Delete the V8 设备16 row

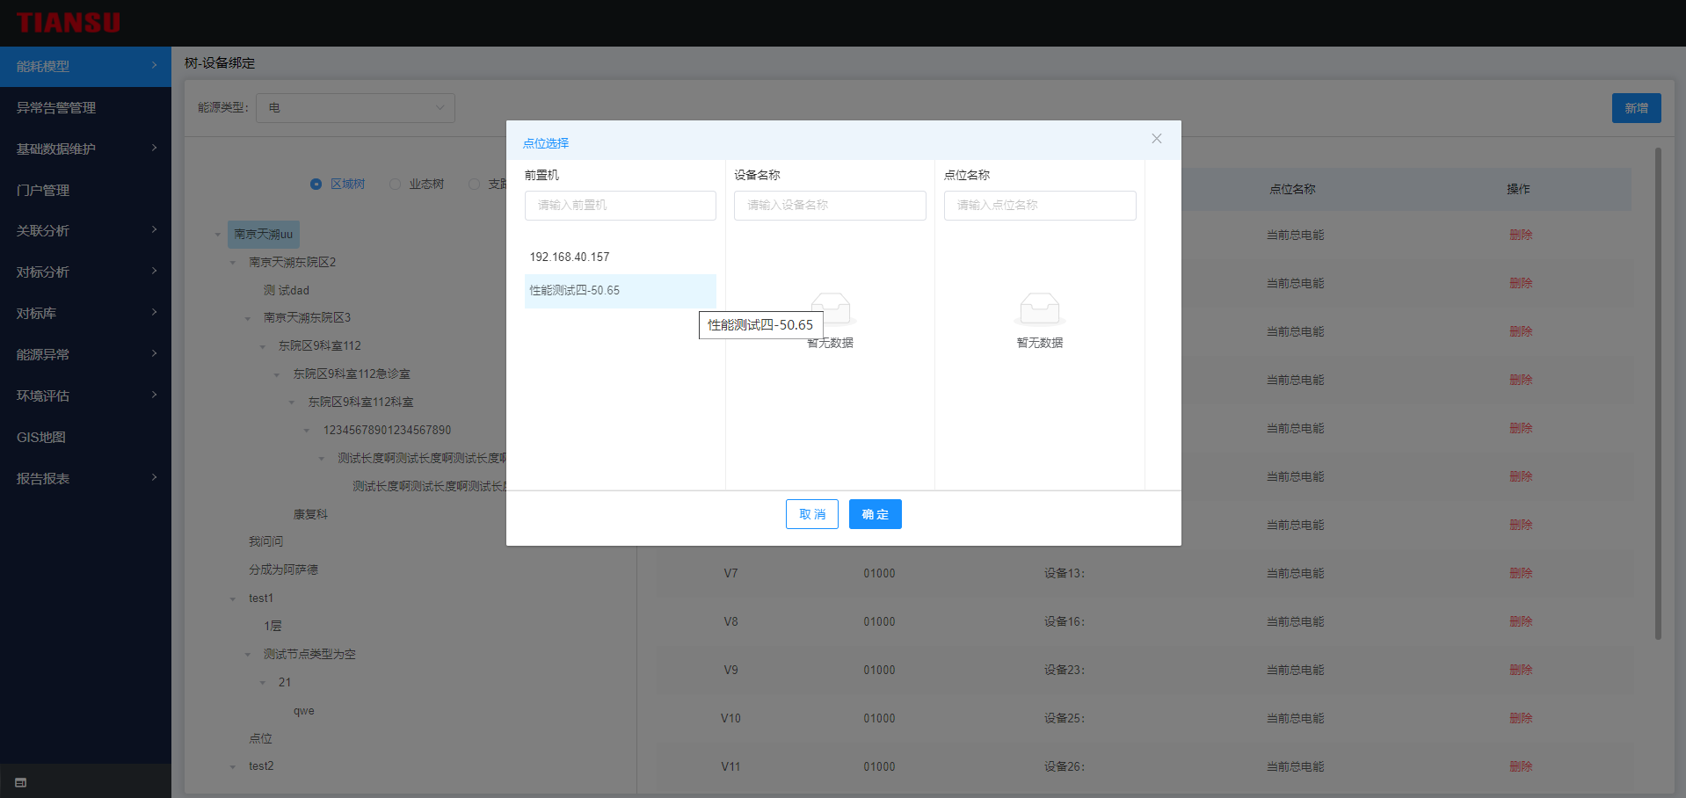(x=1521, y=621)
